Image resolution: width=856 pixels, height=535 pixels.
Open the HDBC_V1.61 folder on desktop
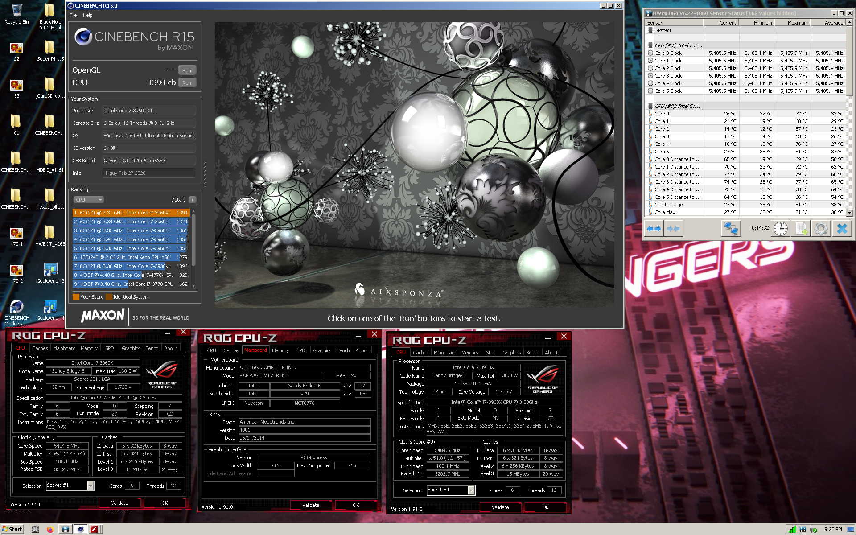[x=50, y=161]
